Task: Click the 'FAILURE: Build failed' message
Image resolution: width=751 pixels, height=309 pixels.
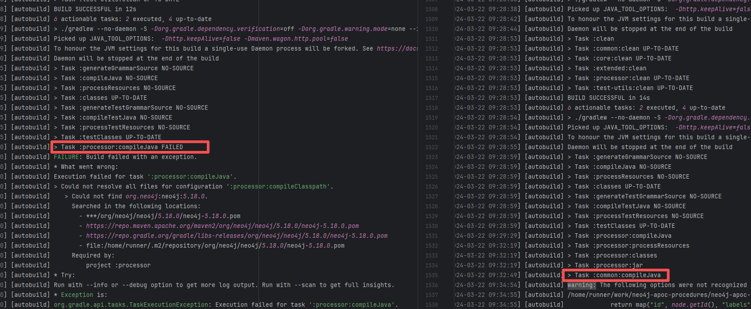Action: (x=125, y=157)
